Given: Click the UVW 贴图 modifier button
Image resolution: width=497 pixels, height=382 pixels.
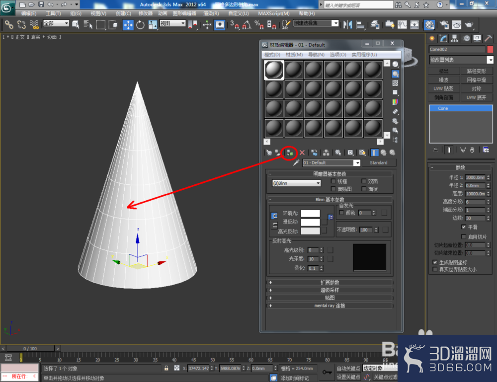Looking at the screenshot, I should [444, 89].
